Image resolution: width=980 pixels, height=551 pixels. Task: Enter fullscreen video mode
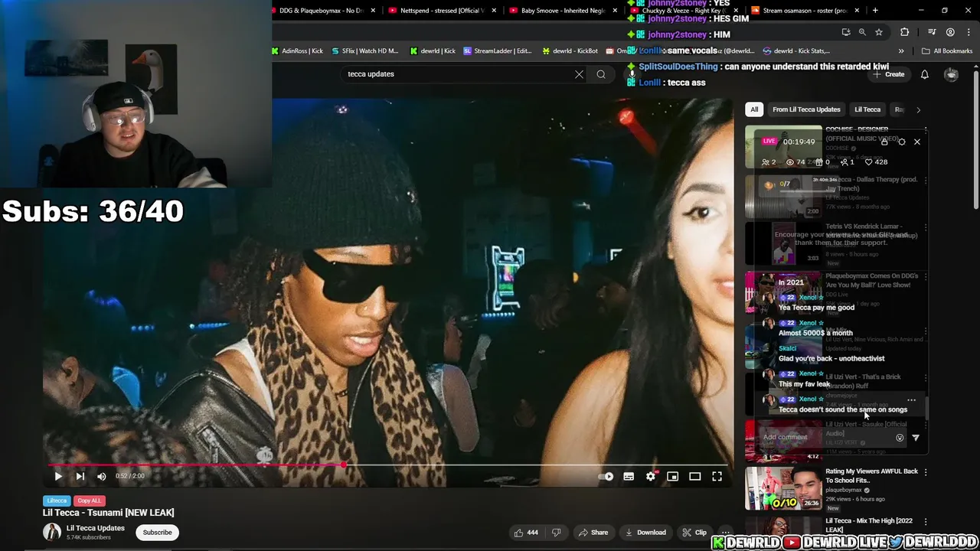[x=717, y=476]
